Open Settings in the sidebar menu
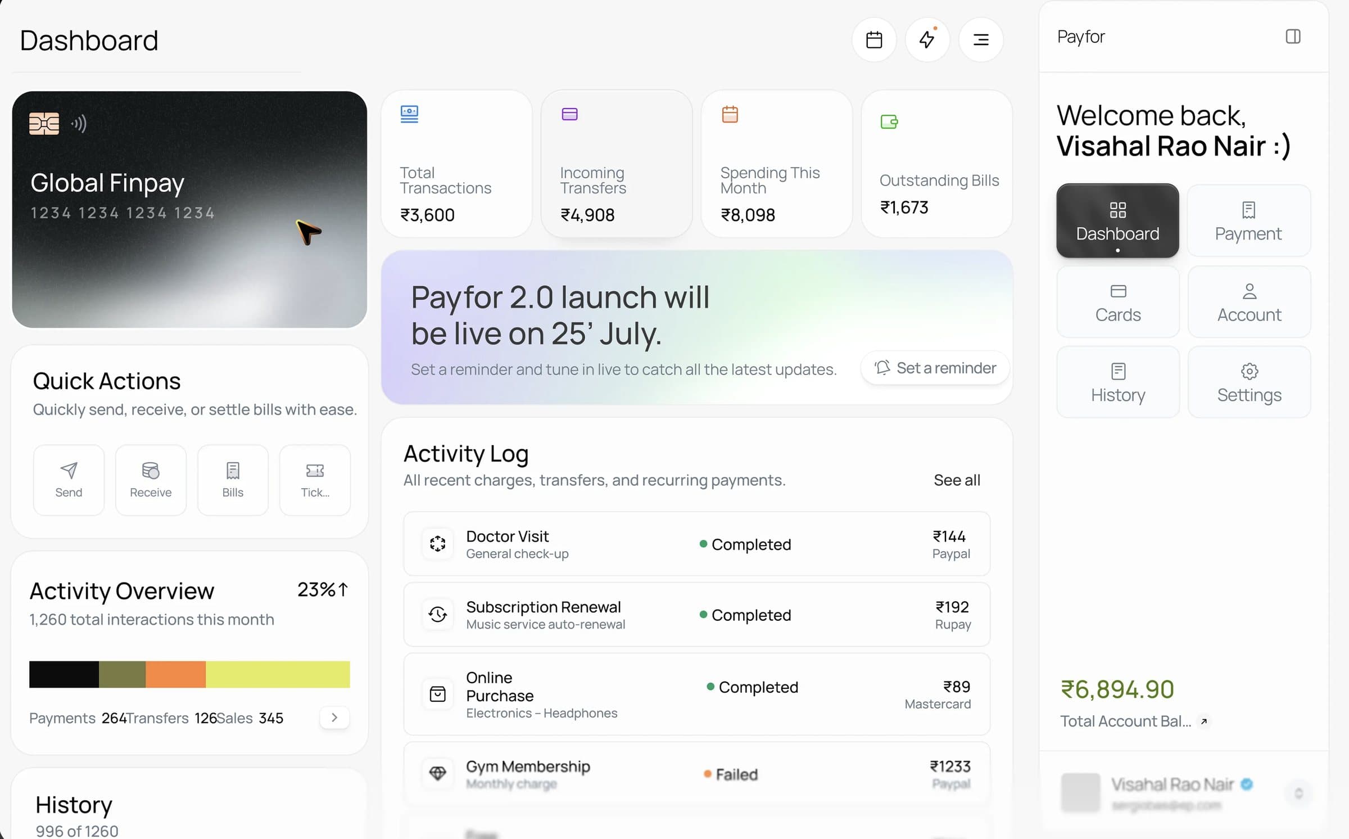Image resolution: width=1349 pixels, height=839 pixels. click(x=1249, y=382)
